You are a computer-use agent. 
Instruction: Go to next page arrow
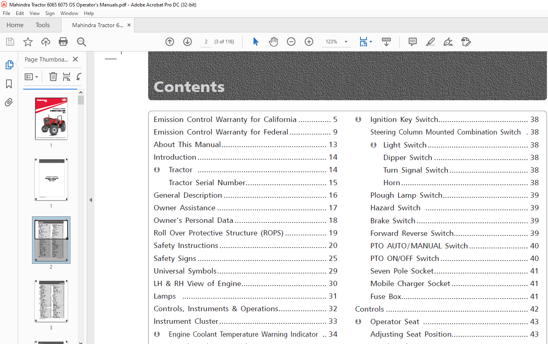[188, 42]
